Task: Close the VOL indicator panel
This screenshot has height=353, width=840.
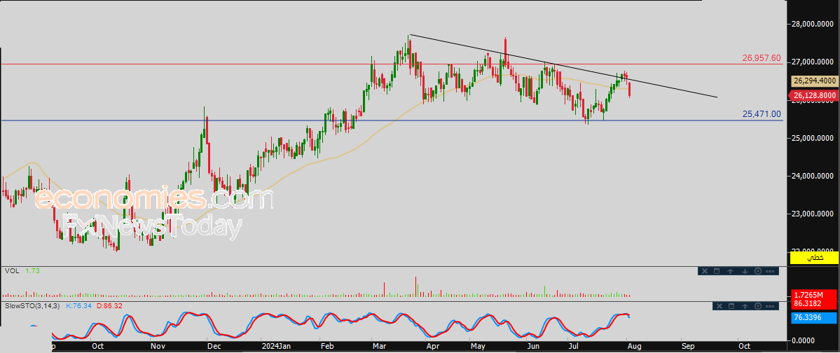Action: click(705, 271)
